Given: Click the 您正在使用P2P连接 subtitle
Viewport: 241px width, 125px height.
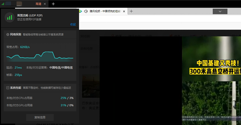Looking at the screenshot, I should click(29, 19).
